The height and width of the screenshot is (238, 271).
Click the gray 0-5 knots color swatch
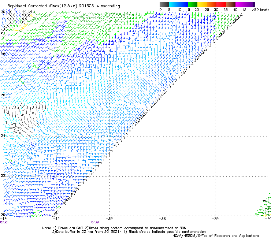164,4
